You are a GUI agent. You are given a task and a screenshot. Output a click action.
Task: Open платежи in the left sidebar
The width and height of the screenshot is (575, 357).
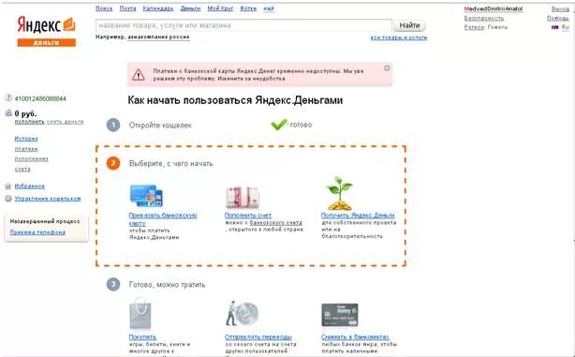[x=26, y=149]
